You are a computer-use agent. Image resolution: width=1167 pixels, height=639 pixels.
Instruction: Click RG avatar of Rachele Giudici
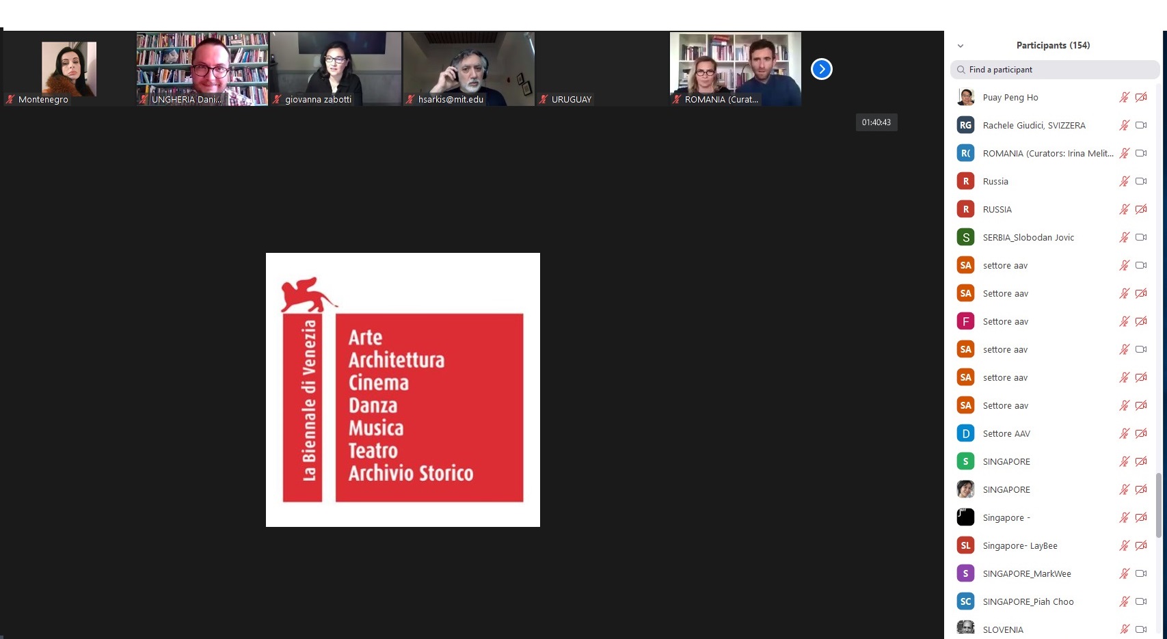click(x=965, y=125)
